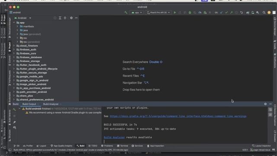This screenshot has height=156, width=277.
Task: Open the Build Analyzer link in output
Action: tap(114, 137)
